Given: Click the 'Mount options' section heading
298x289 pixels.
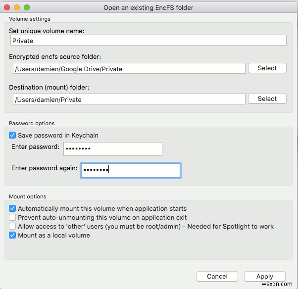Looking at the screenshot, I should click(x=28, y=196).
